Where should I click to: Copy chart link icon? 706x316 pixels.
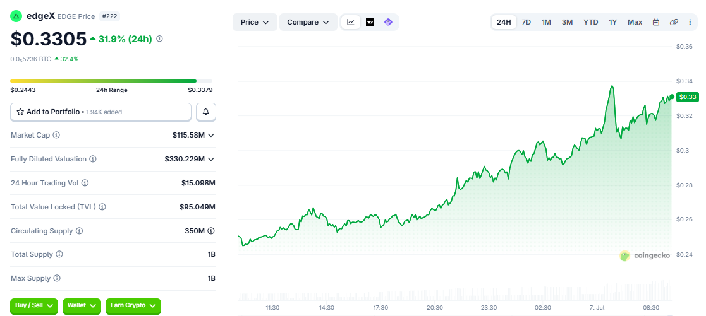pos(674,22)
